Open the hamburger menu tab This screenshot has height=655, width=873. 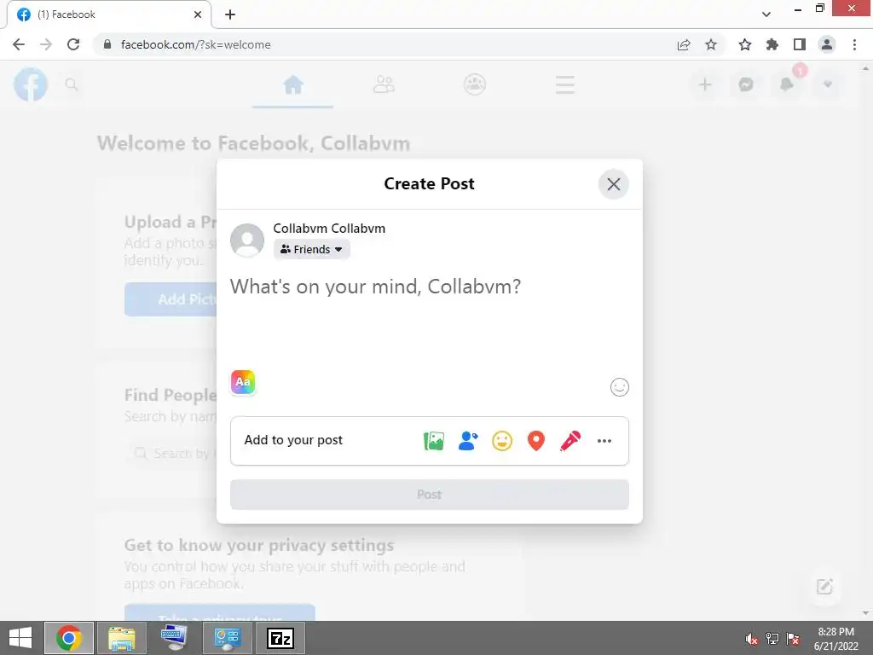[x=565, y=84]
